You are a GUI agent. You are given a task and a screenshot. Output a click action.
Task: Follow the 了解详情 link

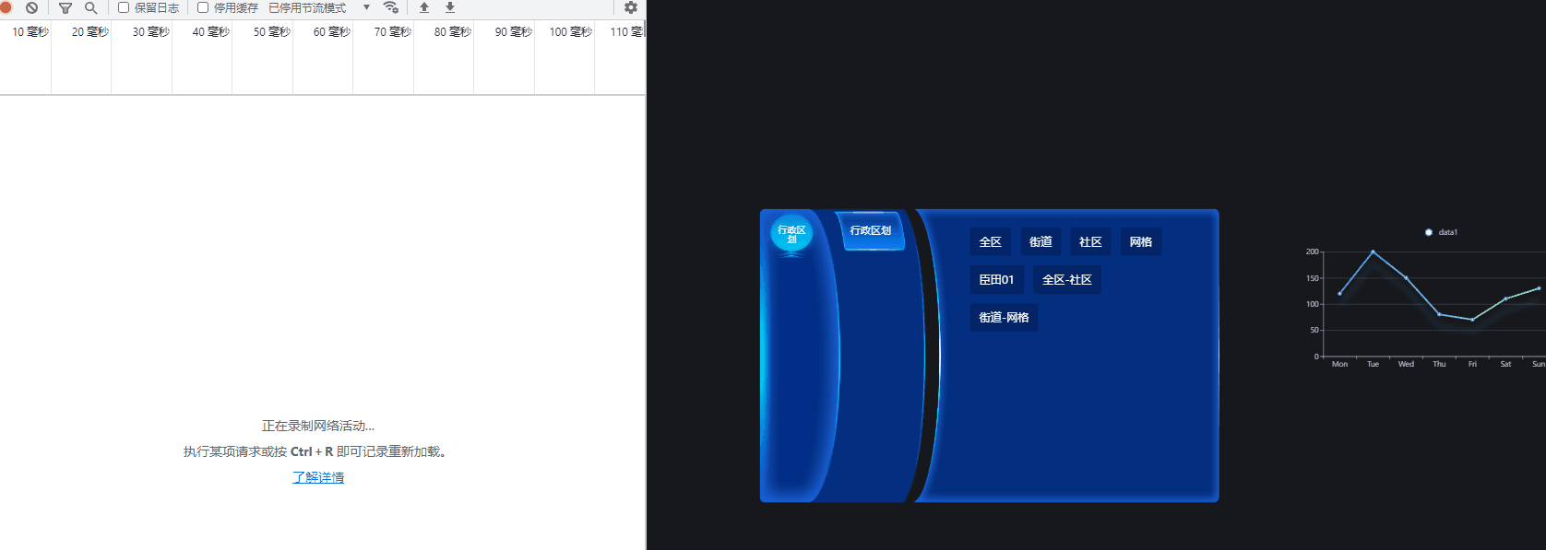coord(318,477)
